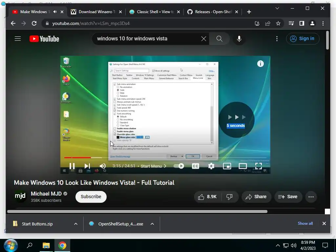336x252 pixels.
Task: Show hidden system tray icons
Action: coord(278,245)
